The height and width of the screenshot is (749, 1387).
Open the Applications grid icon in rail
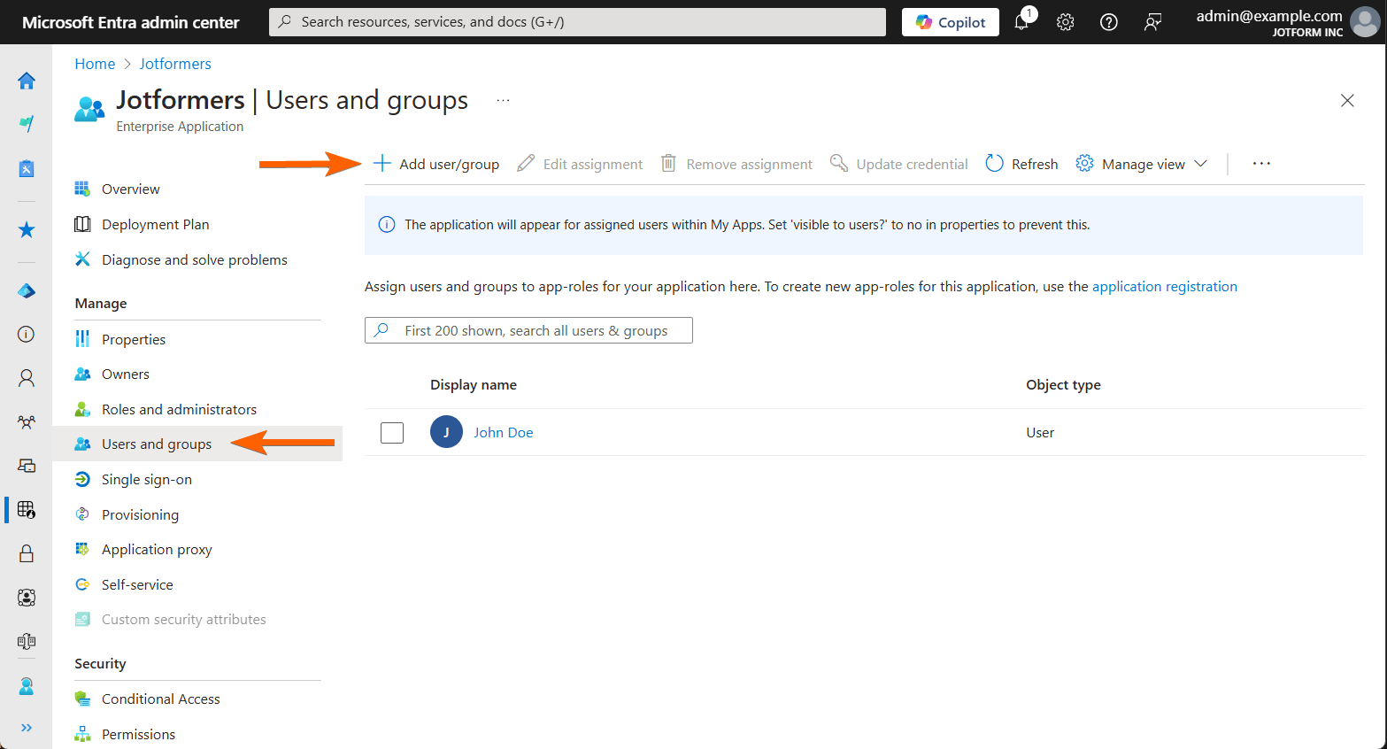pos(27,509)
